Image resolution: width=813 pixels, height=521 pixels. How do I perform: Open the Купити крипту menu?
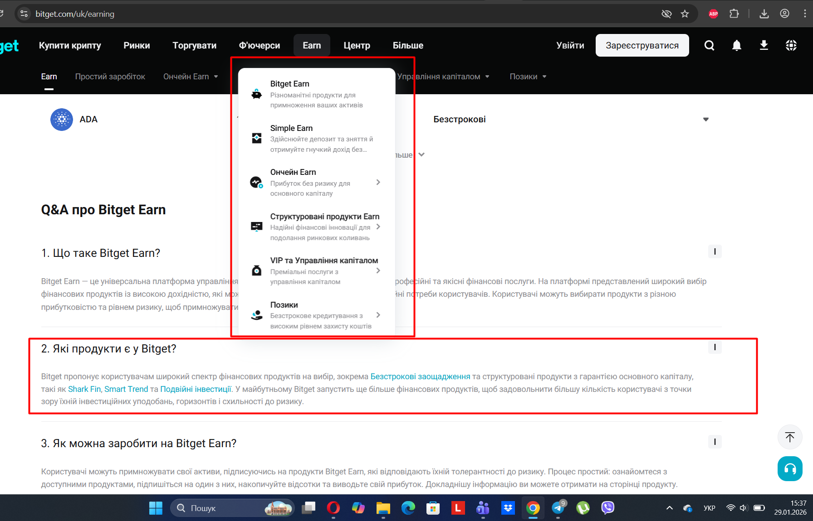pyautogui.click(x=70, y=45)
